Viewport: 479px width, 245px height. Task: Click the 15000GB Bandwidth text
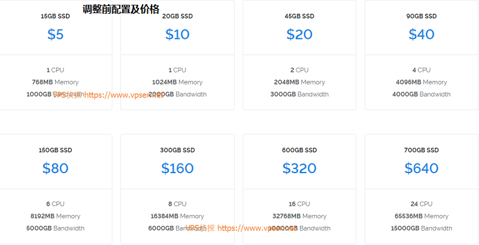[x=422, y=228]
